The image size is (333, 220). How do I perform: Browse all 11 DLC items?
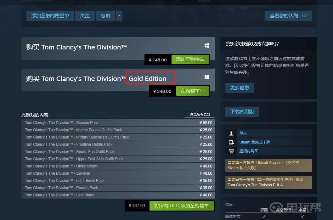point(200,114)
